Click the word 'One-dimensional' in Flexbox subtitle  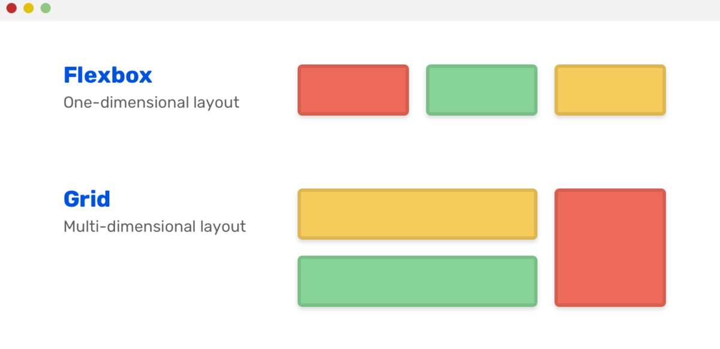(125, 103)
